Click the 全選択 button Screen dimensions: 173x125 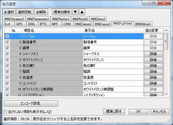(x=9, y=12)
